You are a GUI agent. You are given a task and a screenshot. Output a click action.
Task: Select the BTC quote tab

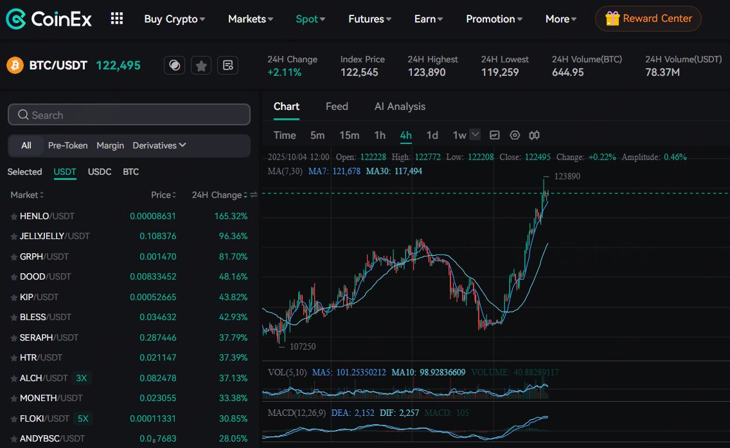[131, 172]
